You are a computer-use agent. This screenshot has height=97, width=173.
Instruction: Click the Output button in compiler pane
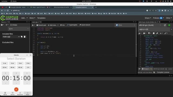147,69
